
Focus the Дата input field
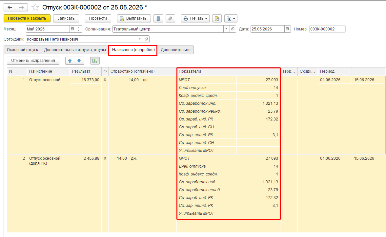point(267,29)
